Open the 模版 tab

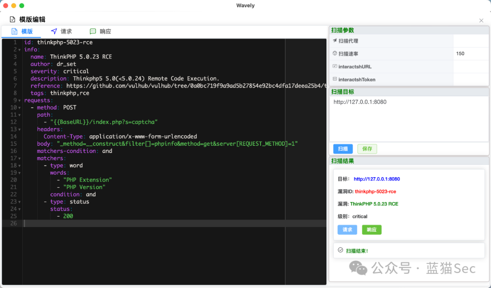(22, 31)
